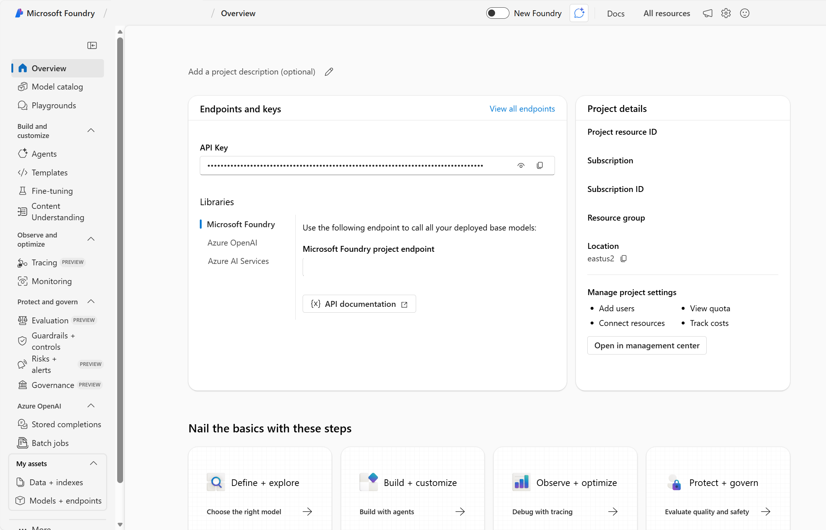Viewport: 826px width, 530px height.
Task: Collapse the left navigation pane
Action: pyautogui.click(x=92, y=45)
